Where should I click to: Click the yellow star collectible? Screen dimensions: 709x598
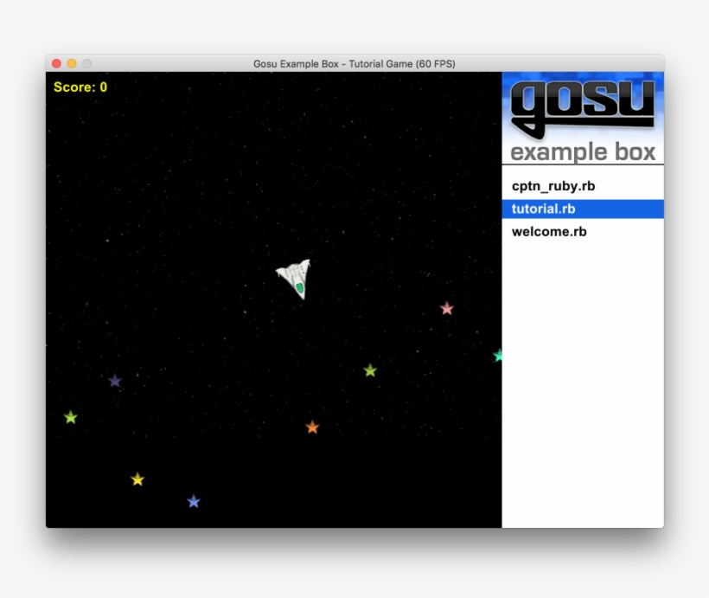pyautogui.click(x=137, y=478)
